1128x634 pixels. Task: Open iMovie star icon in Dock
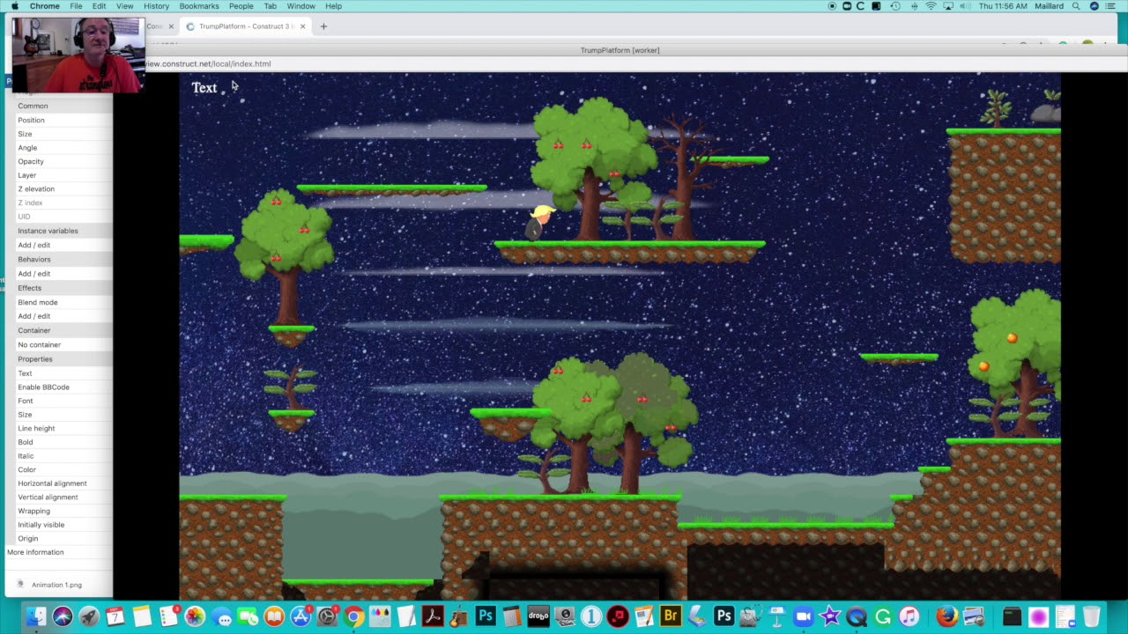(829, 616)
